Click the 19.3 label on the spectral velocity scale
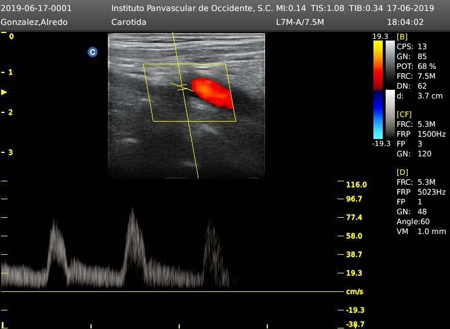The height and width of the screenshot is (329, 450). point(354,273)
